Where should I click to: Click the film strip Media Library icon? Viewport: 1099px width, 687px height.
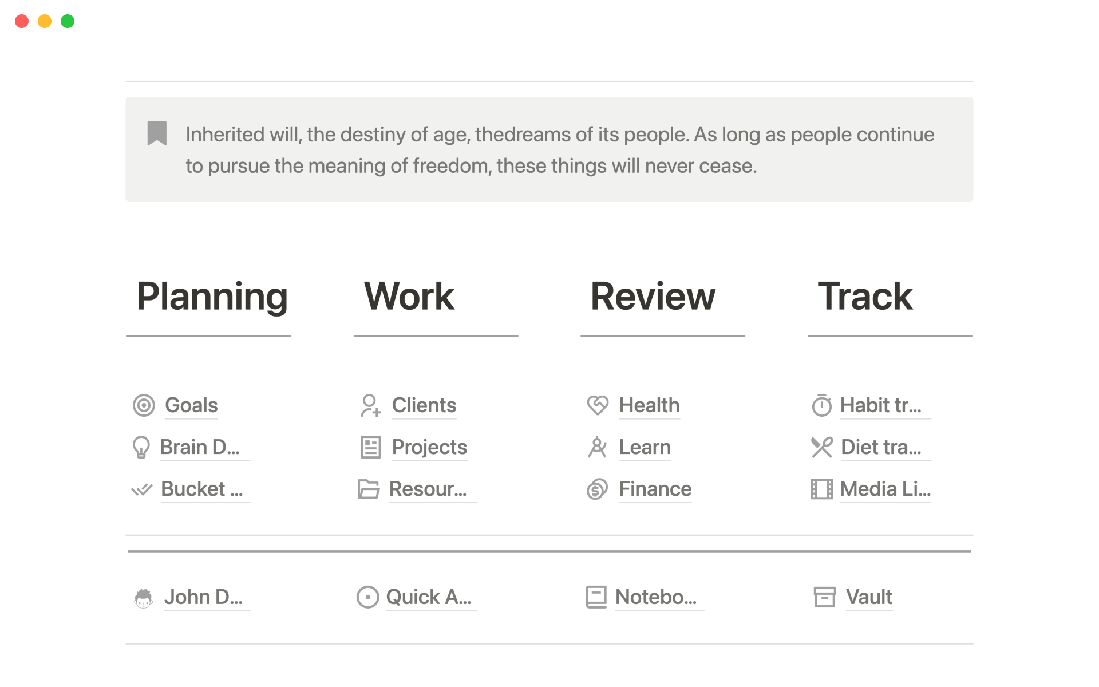click(821, 489)
